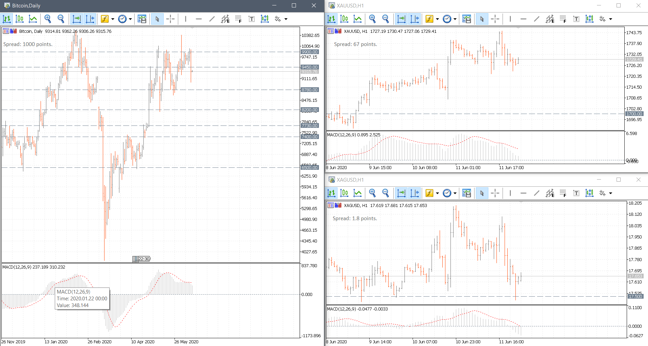Activate the XAGUSD,H1 window title bar
This screenshot has height=346, width=648.
(x=440, y=180)
